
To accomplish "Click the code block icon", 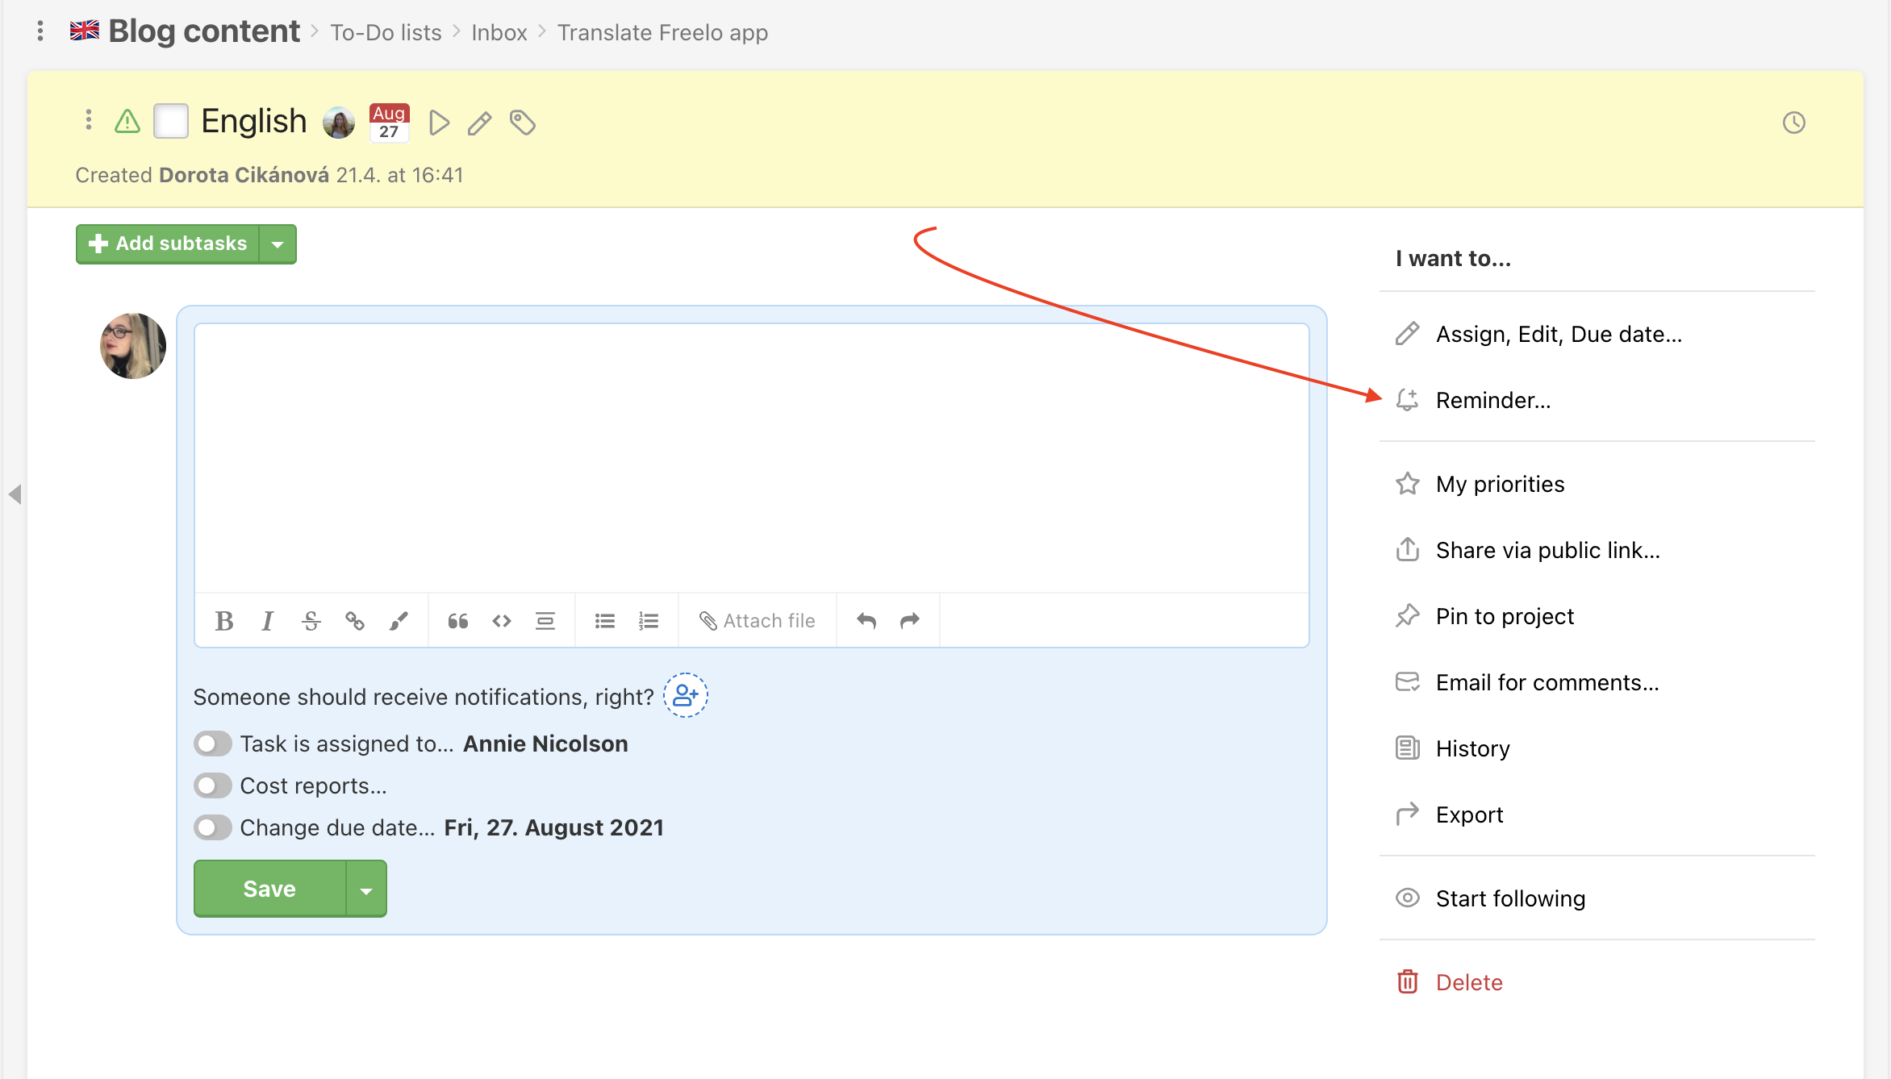I will tap(501, 619).
